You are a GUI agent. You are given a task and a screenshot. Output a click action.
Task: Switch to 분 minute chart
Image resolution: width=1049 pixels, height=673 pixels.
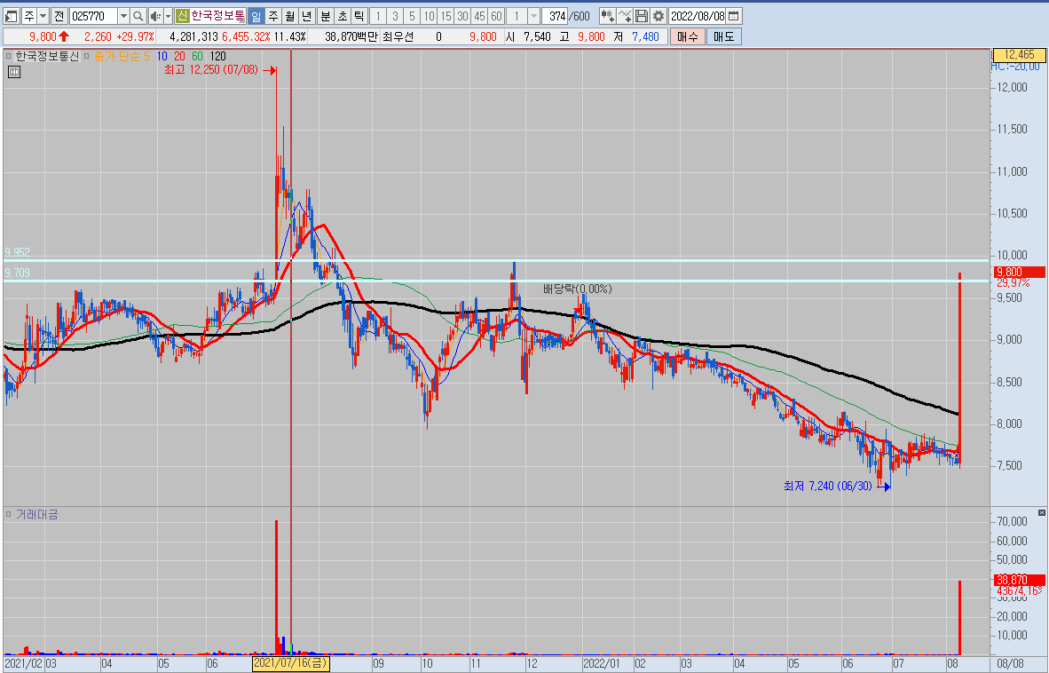pos(325,16)
